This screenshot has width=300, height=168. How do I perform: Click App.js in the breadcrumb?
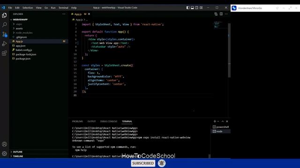(x=79, y=20)
